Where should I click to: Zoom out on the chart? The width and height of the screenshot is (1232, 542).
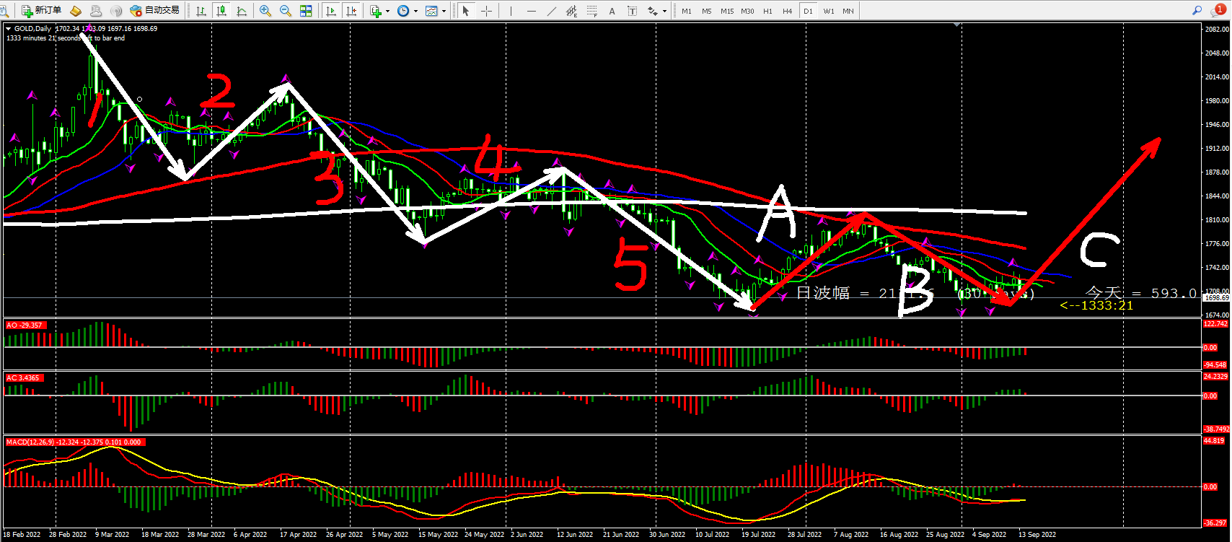(286, 11)
